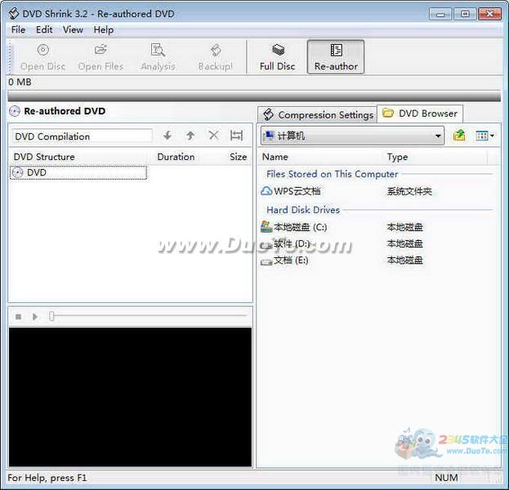Click the set start/end frames icon
Viewport: 509px width, 490px height.
[236, 136]
